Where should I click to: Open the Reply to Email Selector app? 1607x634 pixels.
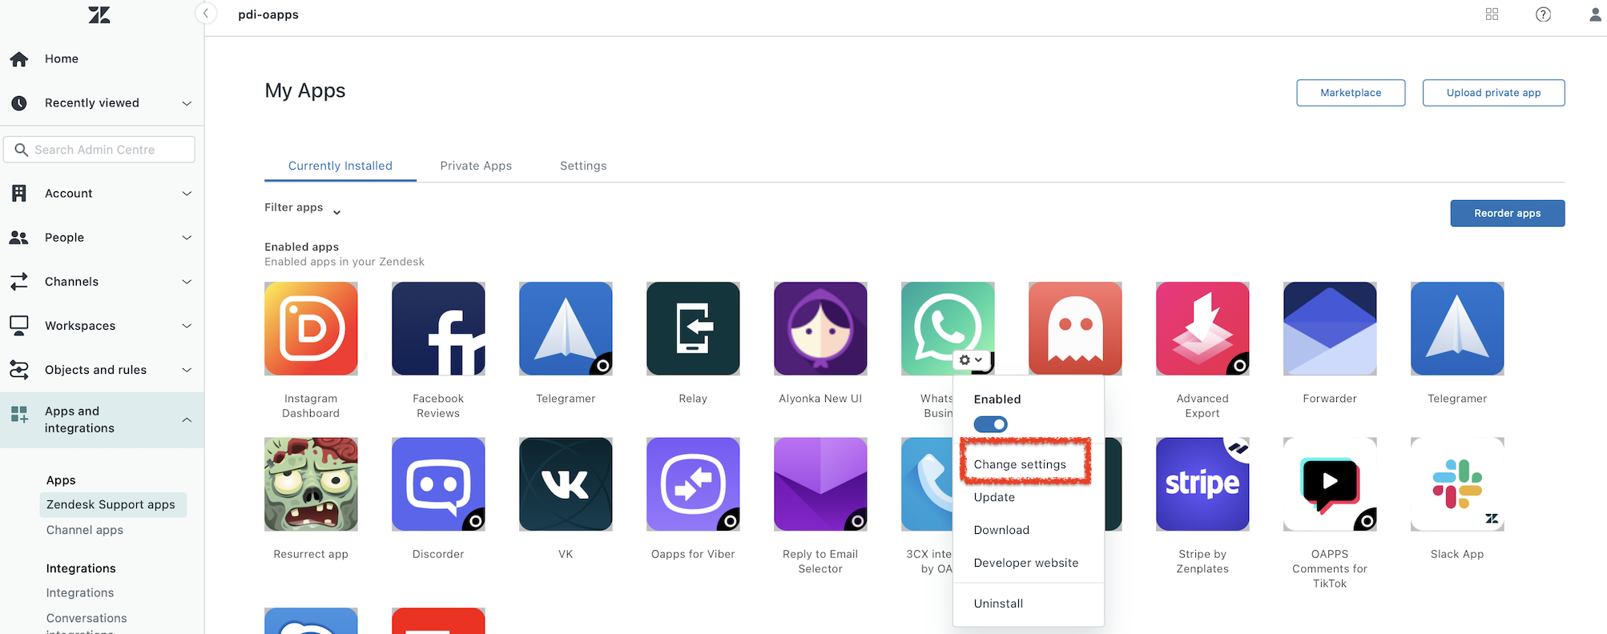[820, 484]
